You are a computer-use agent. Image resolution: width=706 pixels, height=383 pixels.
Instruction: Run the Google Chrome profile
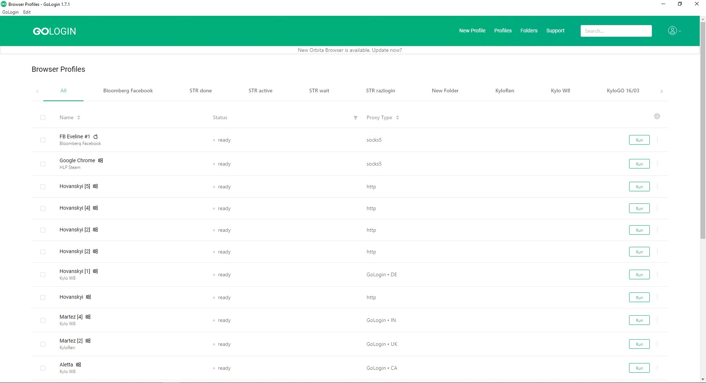pos(639,164)
